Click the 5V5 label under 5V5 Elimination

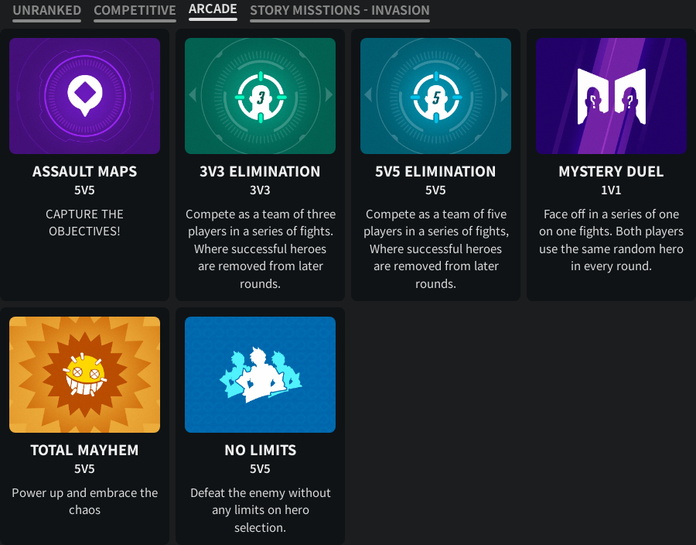[x=435, y=190]
